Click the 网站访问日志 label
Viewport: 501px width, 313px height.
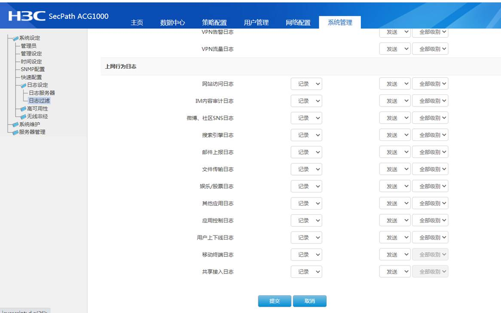click(217, 84)
